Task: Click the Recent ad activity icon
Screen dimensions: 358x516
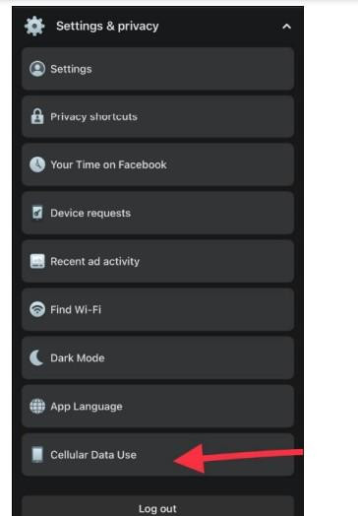Action: (x=37, y=261)
